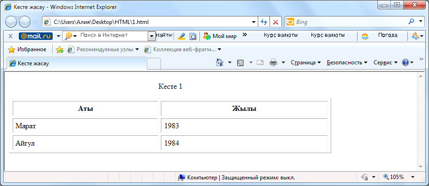Open the zoom level dropdown arrow
The height and width of the screenshot is (186, 429).
tap(413, 177)
